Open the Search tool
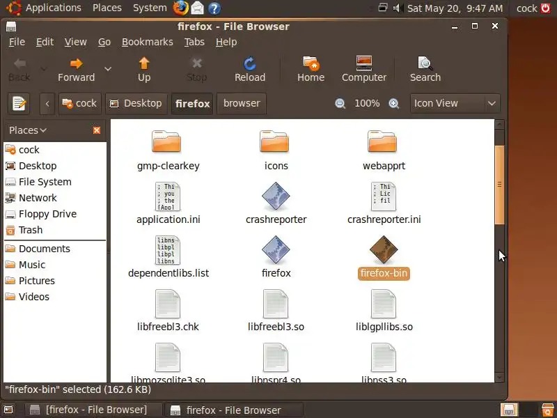The height and width of the screenshot is (418, 557). click(425, 69)
